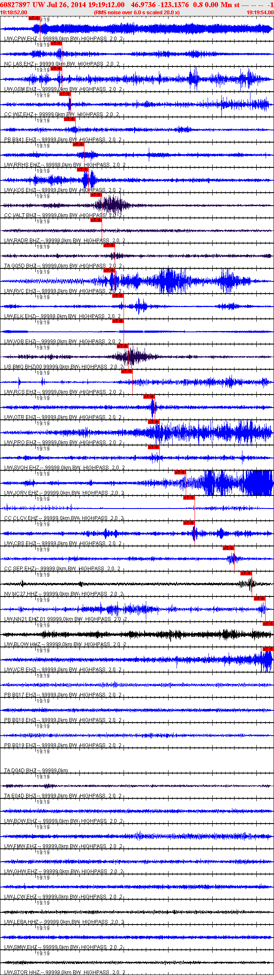
Task: Click the UW.LEBA HHZ station label
Action: pyautogui.click(x=22, y=922)
